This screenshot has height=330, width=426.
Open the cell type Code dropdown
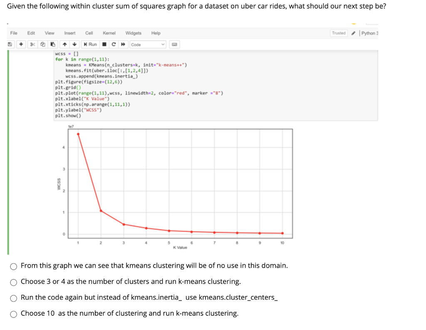[148, 44]
